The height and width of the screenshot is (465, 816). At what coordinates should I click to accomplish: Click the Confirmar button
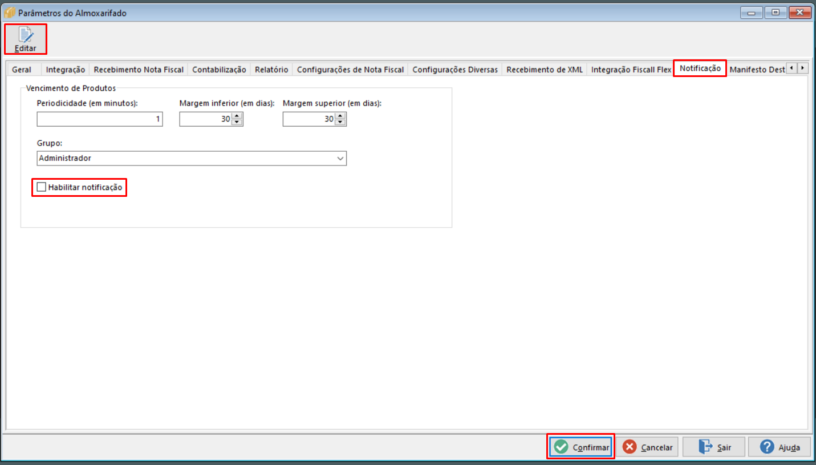coord(581,447)
